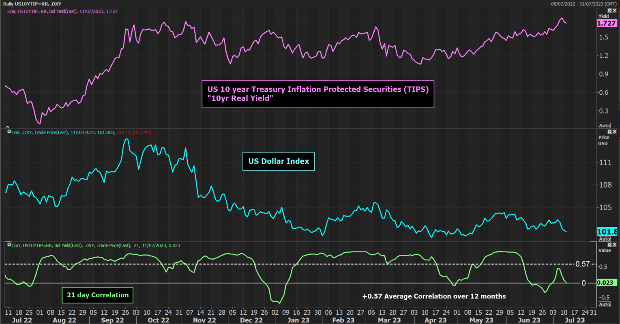Screen dimensions: 620x324
Task: Close the US Dollar Index panel
Action: click(x=614, y=132)
